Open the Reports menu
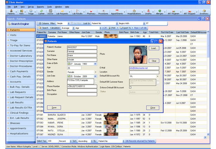The height and width of the screenshot is (149, 216). point(40,7)
